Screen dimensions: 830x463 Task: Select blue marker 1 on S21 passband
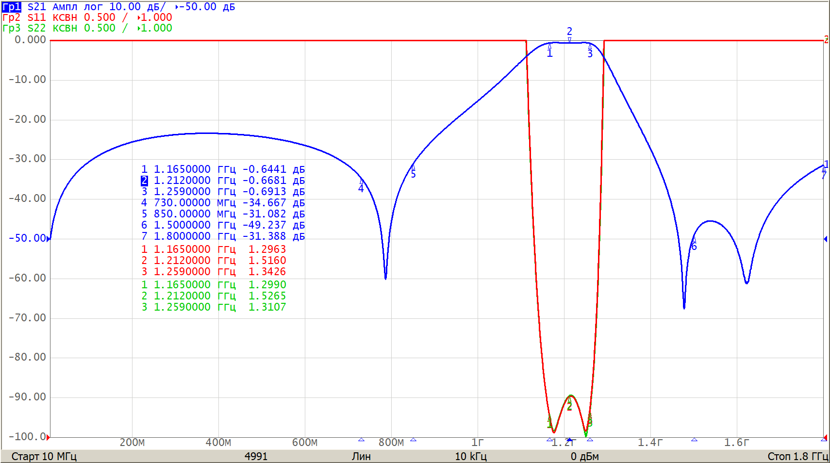coord(549,53)
